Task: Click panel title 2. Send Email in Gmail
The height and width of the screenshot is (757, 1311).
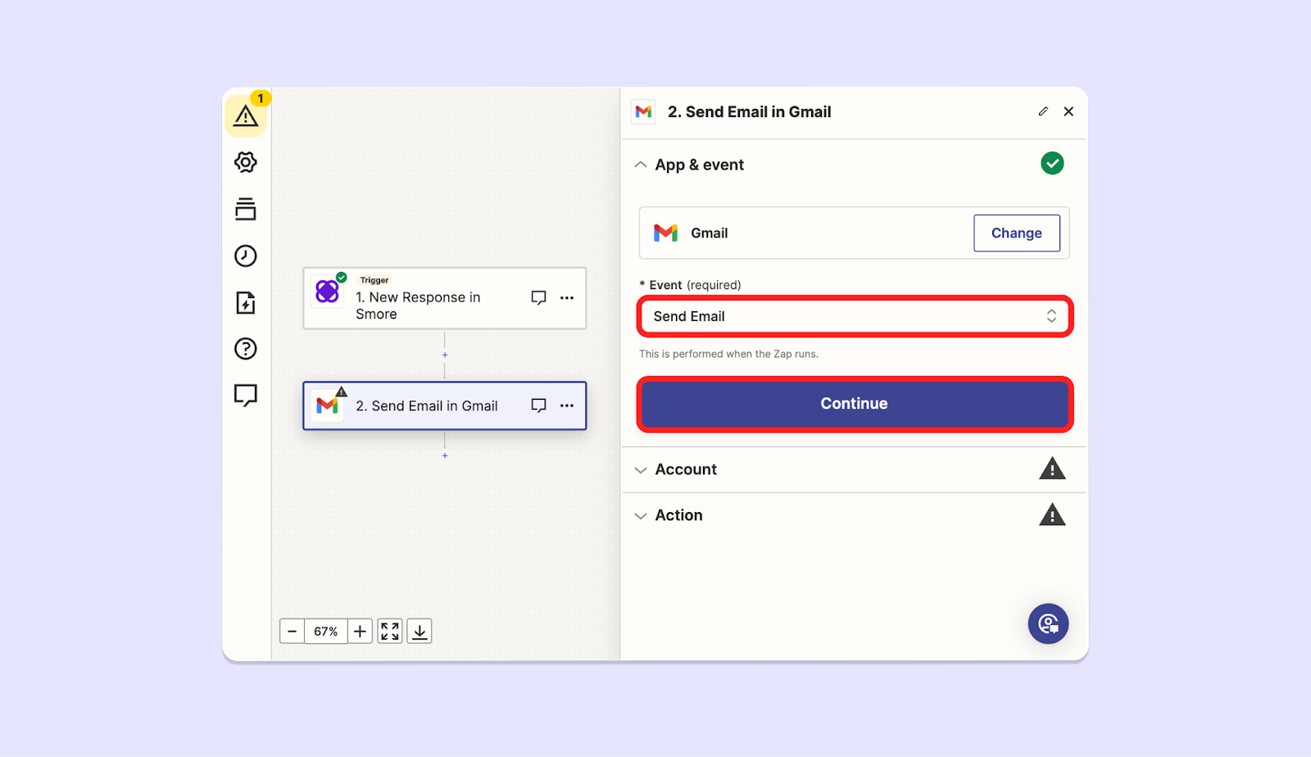Action: (749, 112)
